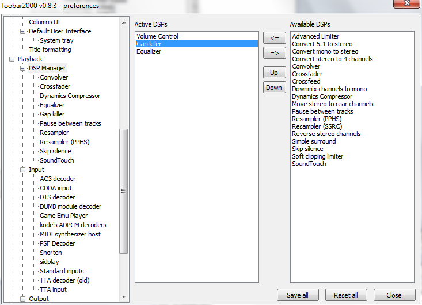Close the preferences window with X
This screenshot has height=305, width=422.
[x=407, y=3]
